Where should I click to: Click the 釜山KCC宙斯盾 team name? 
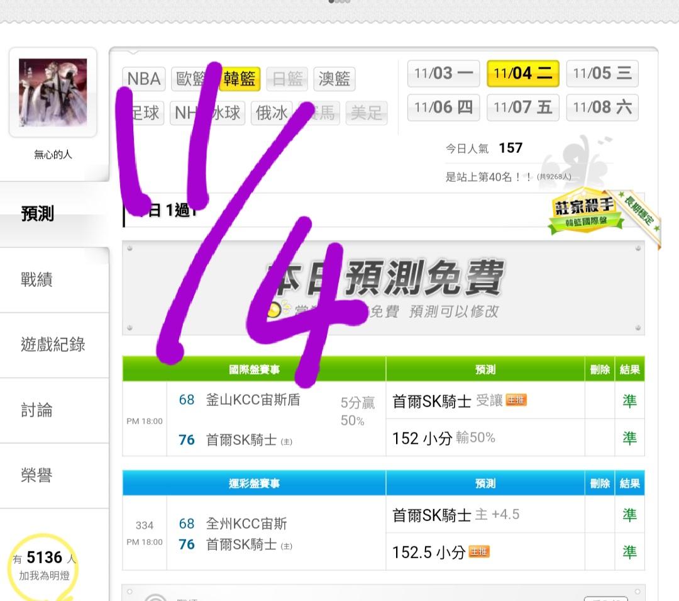pos(253,400)
